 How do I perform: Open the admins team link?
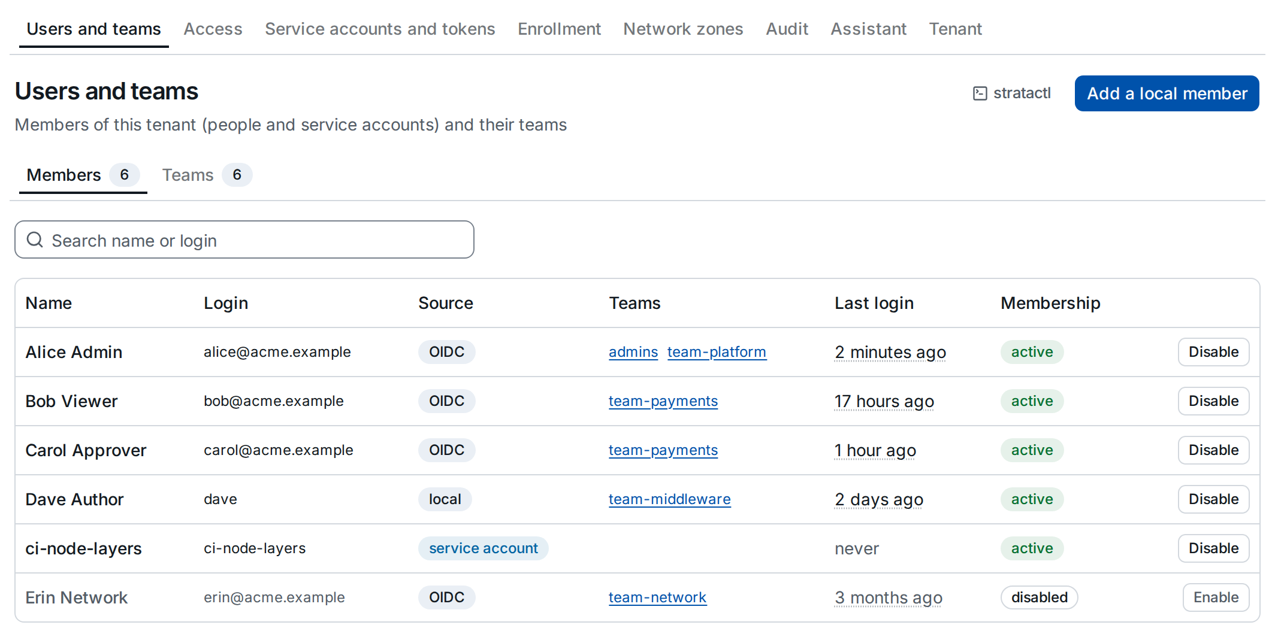click(x=633, y=352)
